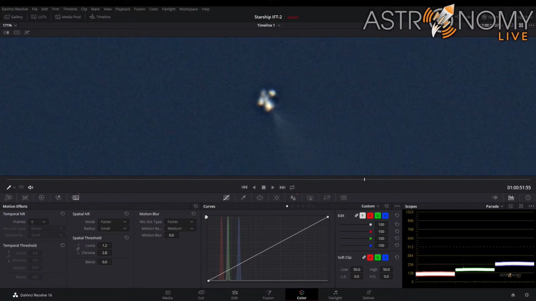Open the Tracker palette icon
Image resolution: width=536 pixels, height=301 pixels.
277,198
